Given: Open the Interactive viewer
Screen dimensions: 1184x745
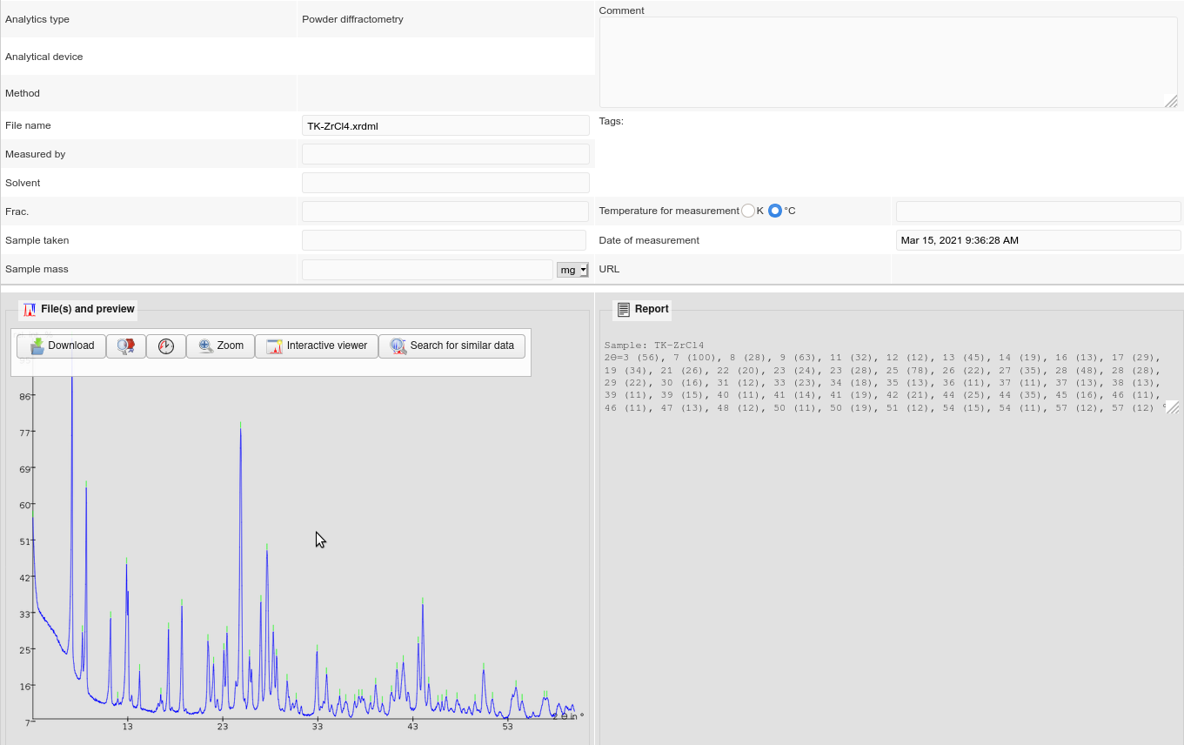Looking at the screenshot, I should pyautogui.click(x=317, y=346).
